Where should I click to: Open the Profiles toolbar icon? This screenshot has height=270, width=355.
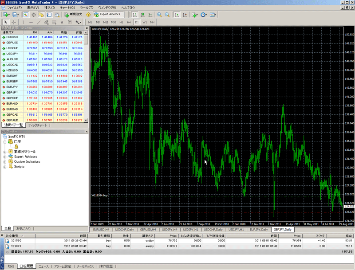[x=16, y=15]
